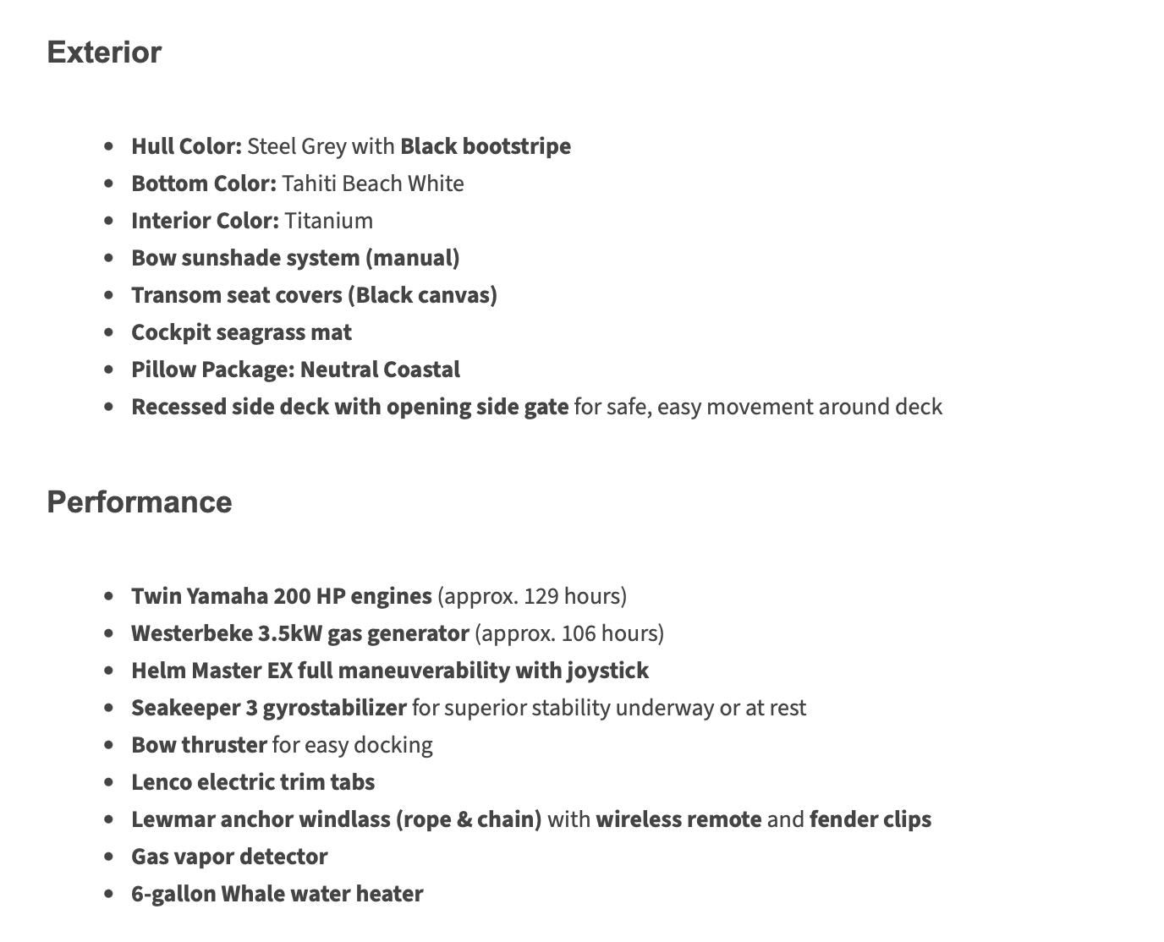This screenshot has width=1164, height=942.
Task: Click Bow sunshade system (manual) item
Action: click(x=295, y=258)
